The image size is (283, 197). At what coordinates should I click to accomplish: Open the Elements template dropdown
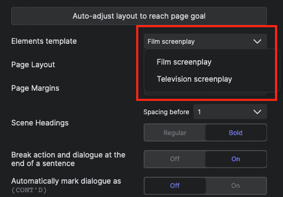pyautogui.click(x=205, y=41)
